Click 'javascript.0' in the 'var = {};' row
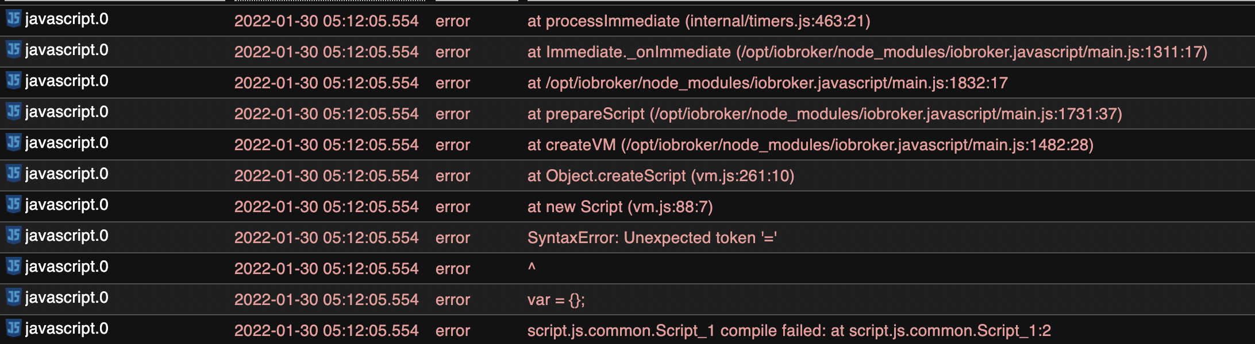The image size is (1255, 344). 67,298
